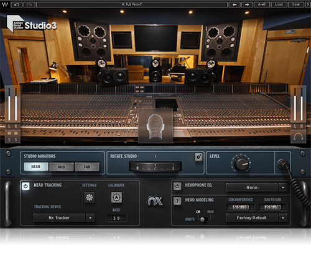The image size is (311, 262).
Task: Click the EAR TO EAR label
Action: pos(272,200)
